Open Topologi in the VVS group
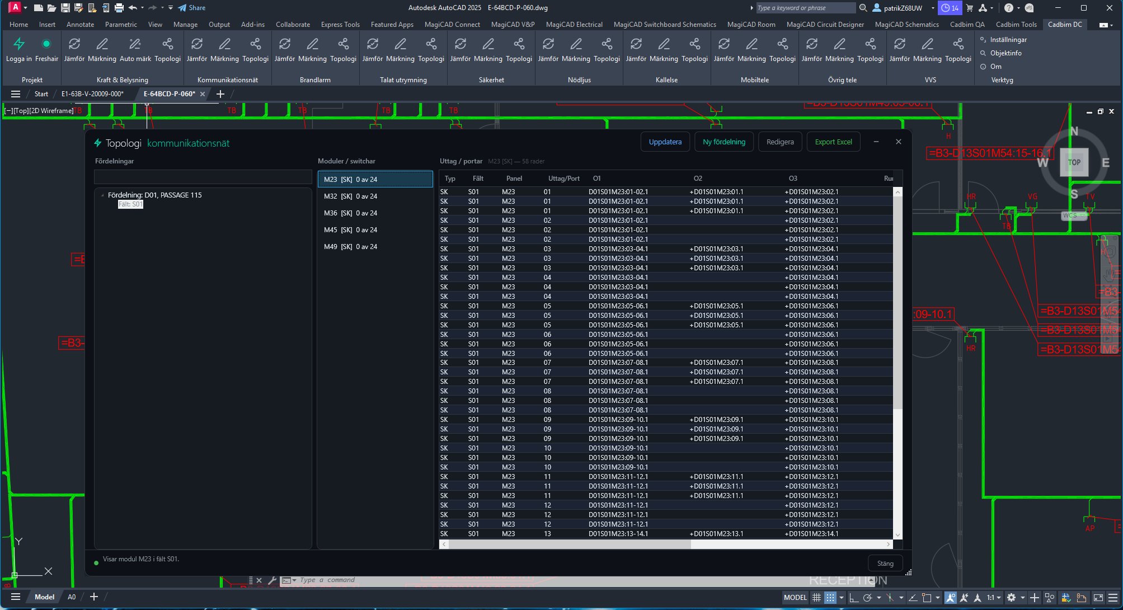1123x610 pixels. pyautogui.click(x=958, y=50)
